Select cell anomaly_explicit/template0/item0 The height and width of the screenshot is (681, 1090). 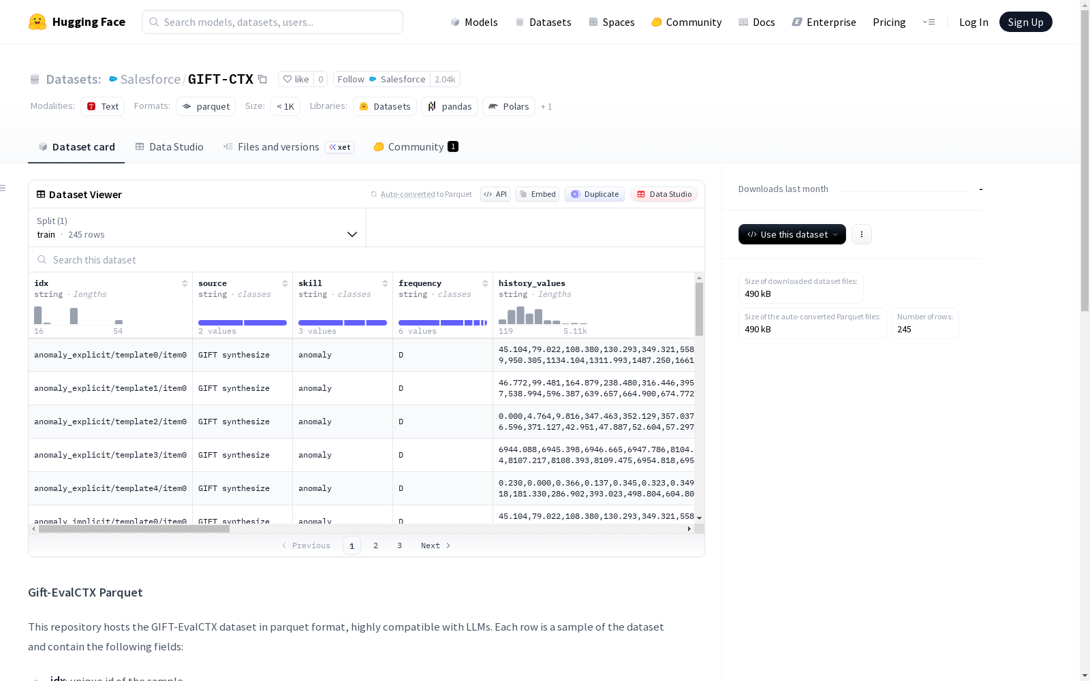(110, 355)
